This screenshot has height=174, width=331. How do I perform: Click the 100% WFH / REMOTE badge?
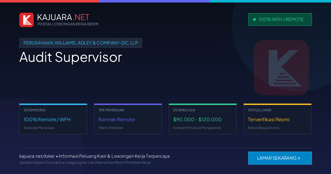[280, 19]
